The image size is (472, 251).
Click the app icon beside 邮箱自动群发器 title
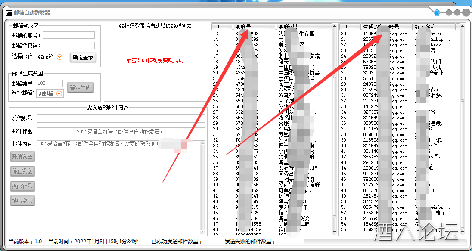tap(8, 13)
